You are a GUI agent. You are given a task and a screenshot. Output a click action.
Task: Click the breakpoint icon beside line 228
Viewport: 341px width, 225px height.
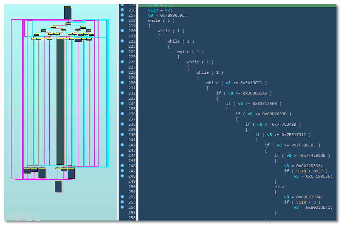tap(122, 72)
